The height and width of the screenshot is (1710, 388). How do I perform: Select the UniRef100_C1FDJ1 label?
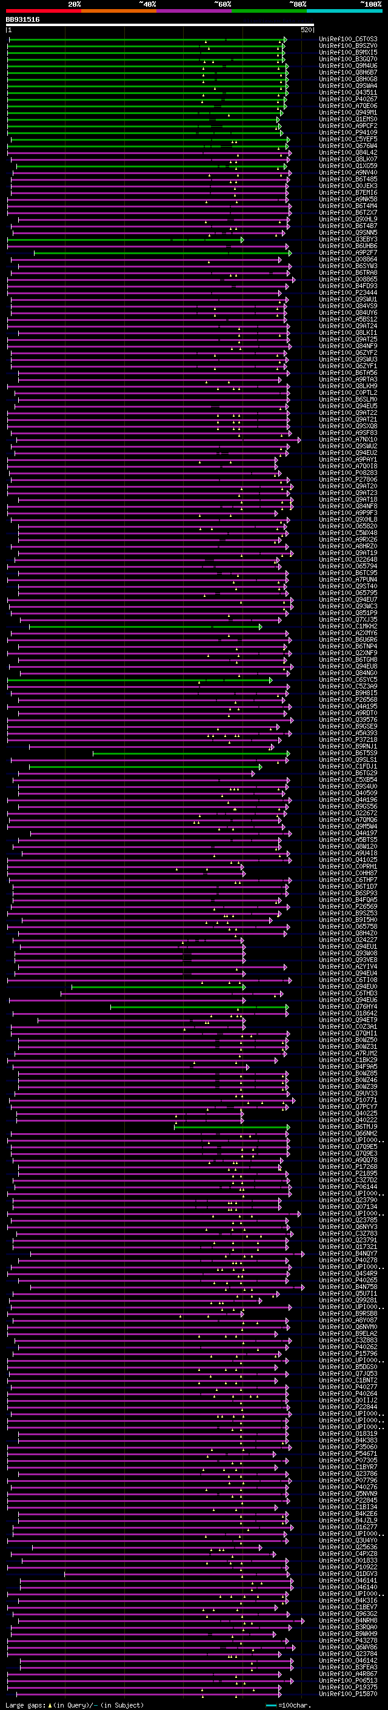click(x=348, y=767)
